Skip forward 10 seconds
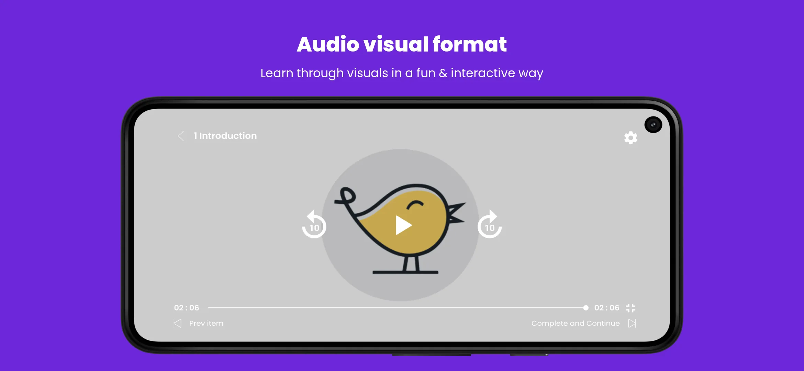The width and height of the screenshot is (804, 371). point(490,224)
